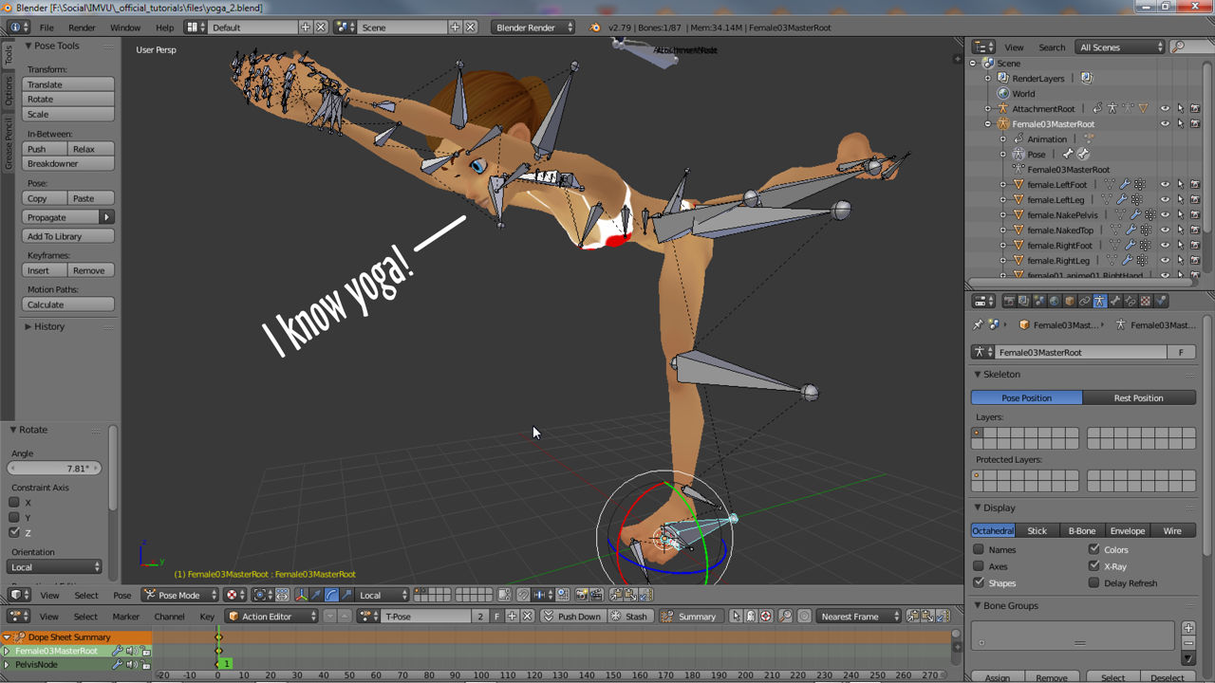Click the OpenGL render camera icon in 3D header
This screenshot has height=683, width=1215.
click(x=581, y=595)
